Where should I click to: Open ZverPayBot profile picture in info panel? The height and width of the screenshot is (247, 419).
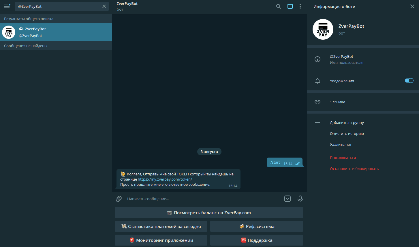coord(323,29)
